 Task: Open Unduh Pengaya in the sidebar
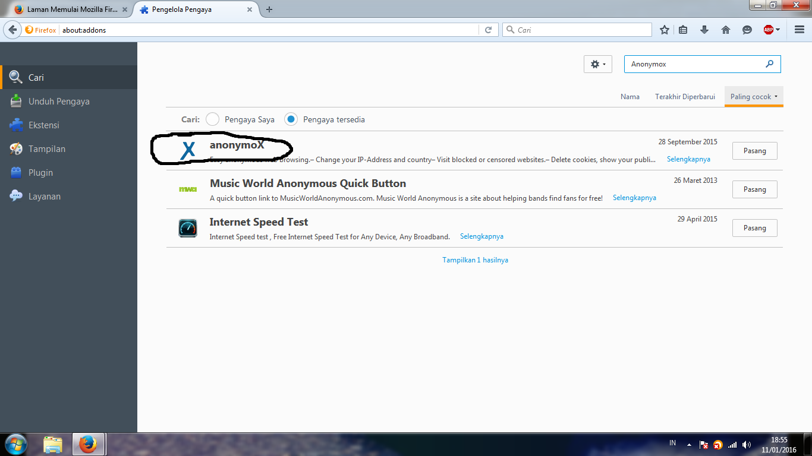point(68,102)
